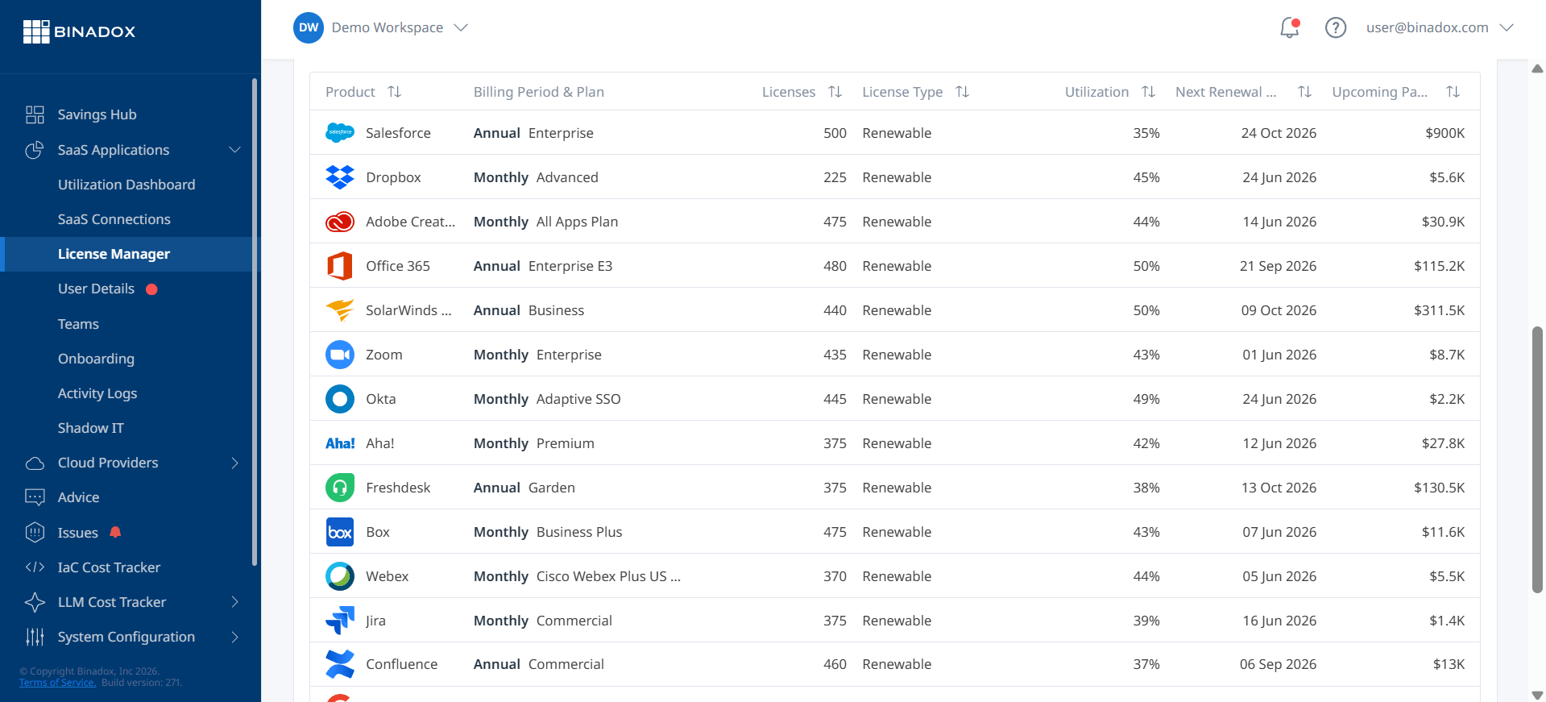Screen dimensions: 1546x702
Task: Click the Adobe Creative Cloud icon
Action: coord(340,222)
